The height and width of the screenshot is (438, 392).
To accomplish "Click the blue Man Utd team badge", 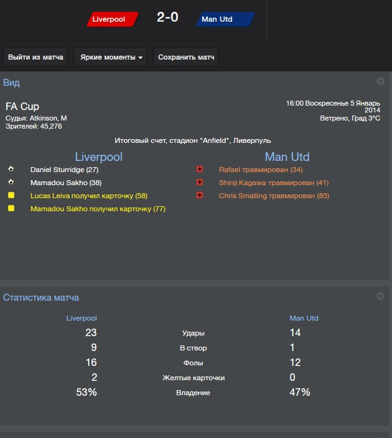I will pos(224,19).
